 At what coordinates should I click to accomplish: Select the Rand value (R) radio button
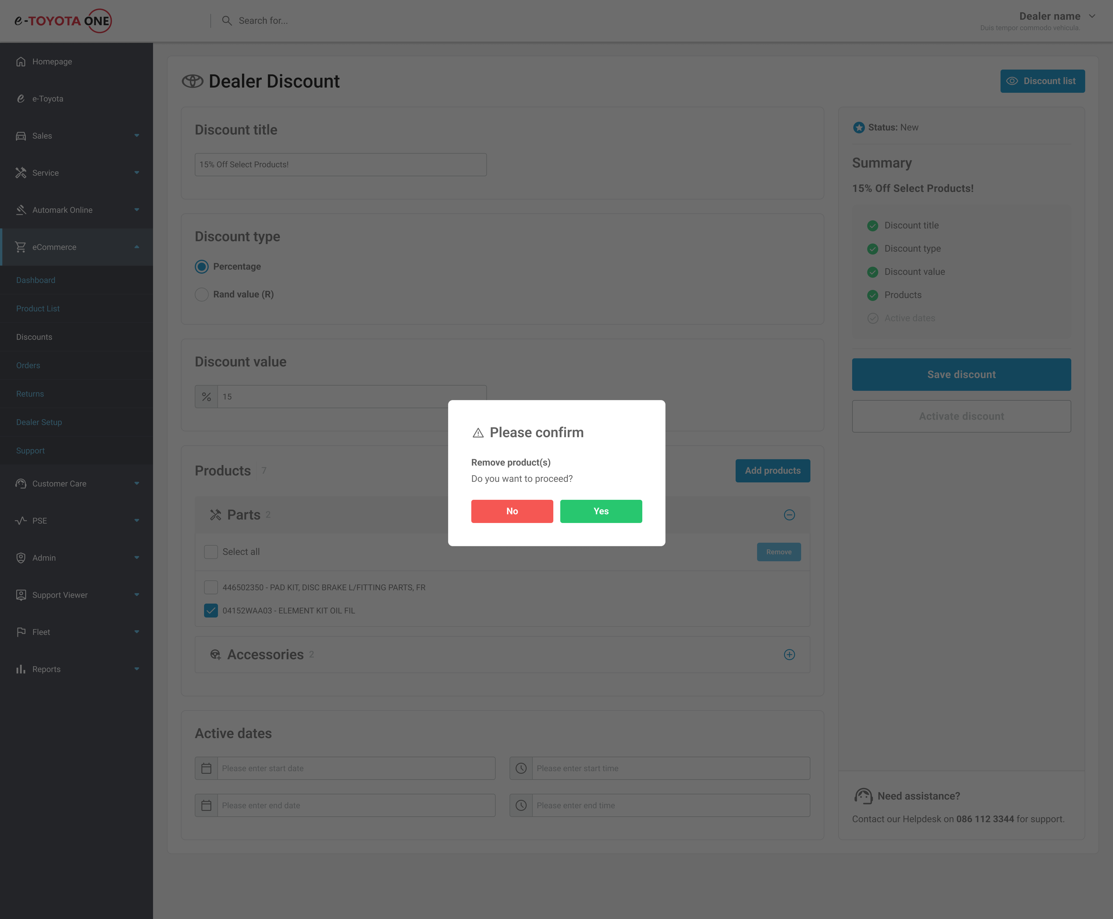tap(202, 294)
